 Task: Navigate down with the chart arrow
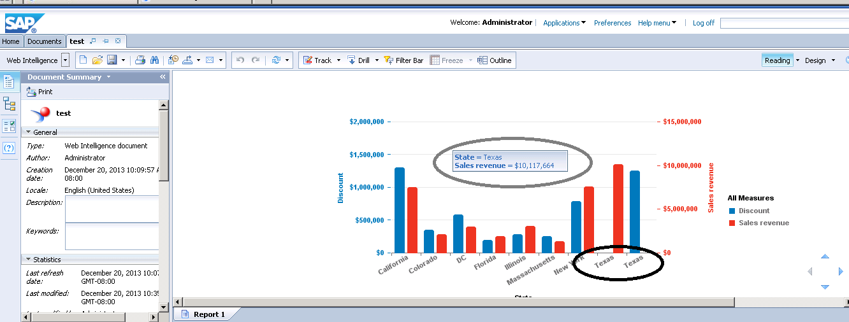(x=825, y=287)
